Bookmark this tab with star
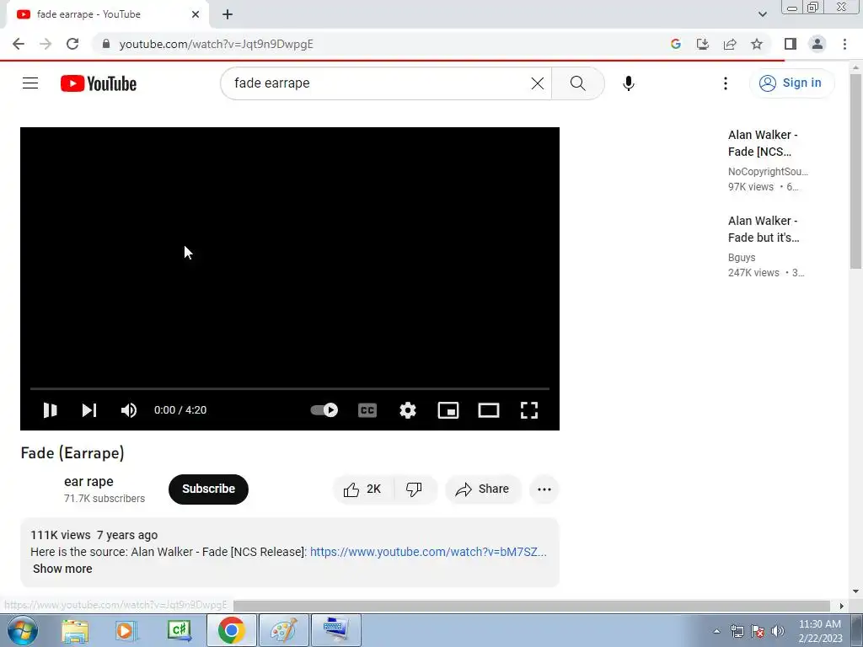This screenshot has height=647, width=863. (757, 44)
